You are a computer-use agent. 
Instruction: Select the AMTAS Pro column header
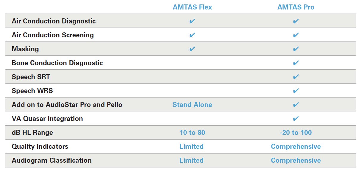click(x=296, y=7)
